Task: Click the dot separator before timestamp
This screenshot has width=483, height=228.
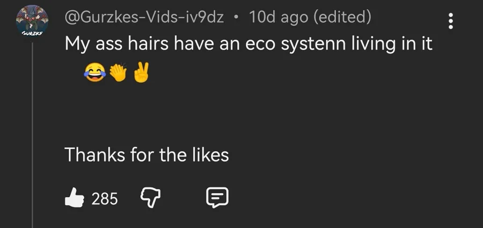Action: (x=236, y=18)
